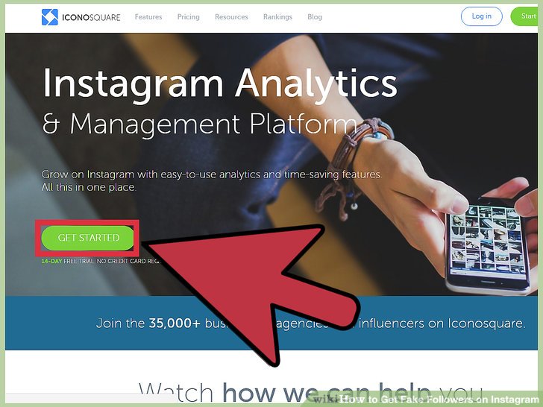The width and height of the screenshot is (543, 407).
Task: Click the blue Iconosquare logo icon
Action: (x=50, y=17)
